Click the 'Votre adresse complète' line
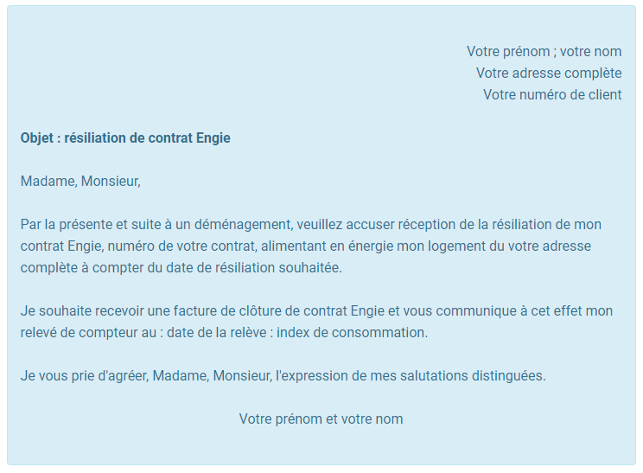This screenshot has width=643, height=473. coord(549,73)
